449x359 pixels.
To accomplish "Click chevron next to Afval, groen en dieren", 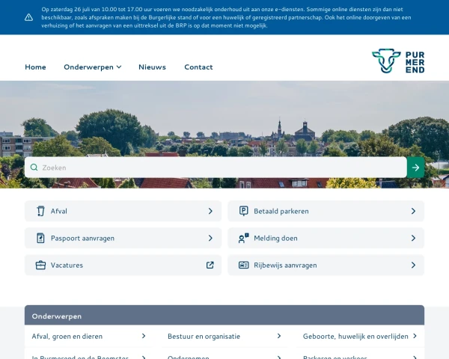I will (144, 336).
